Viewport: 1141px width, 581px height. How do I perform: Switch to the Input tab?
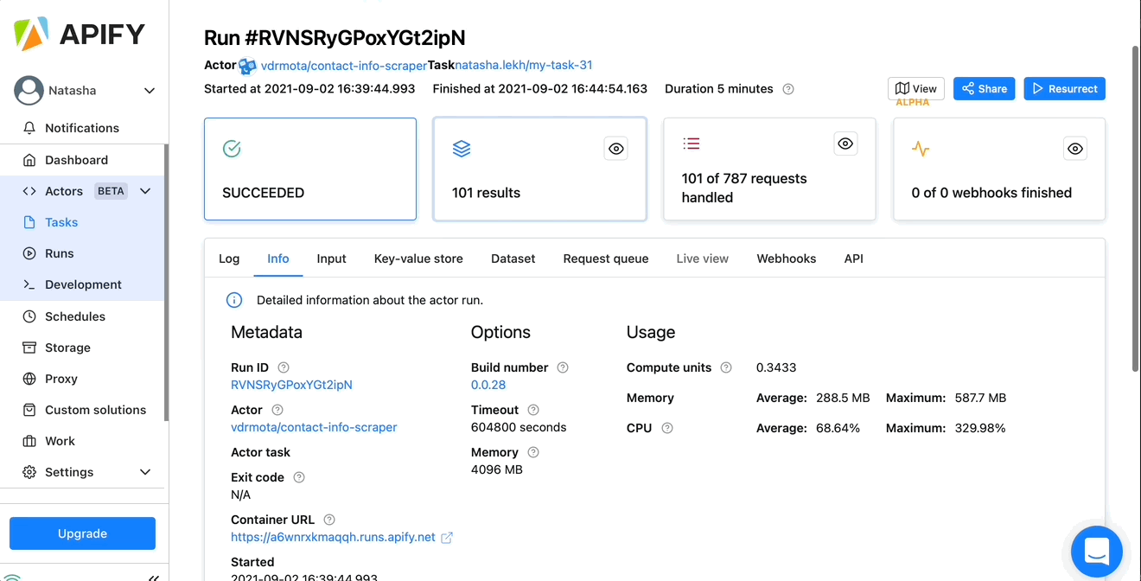coord(331,259)
